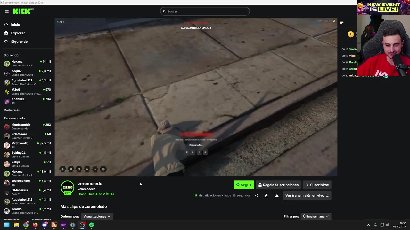This screenshot has height=230, width=410.
Task: Click KhanDBL avatar icon
Action: click(x=7, y=101)
